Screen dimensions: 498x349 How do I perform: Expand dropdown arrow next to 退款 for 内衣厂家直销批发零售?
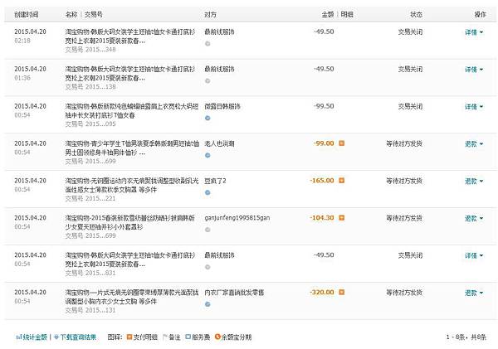481,293
